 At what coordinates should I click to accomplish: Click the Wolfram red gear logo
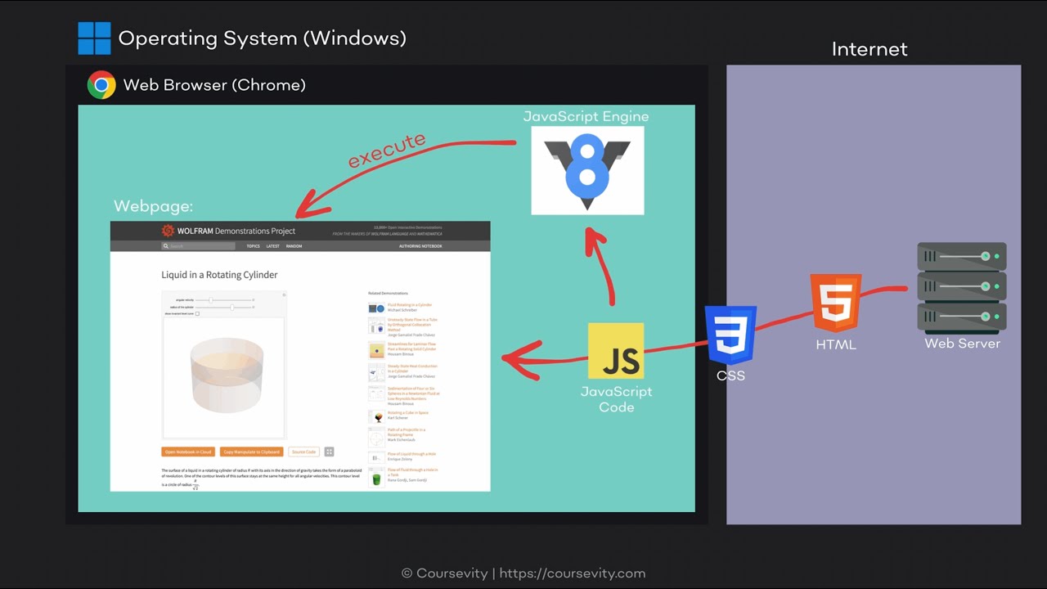pyautogui.click(x=168, y=231)
